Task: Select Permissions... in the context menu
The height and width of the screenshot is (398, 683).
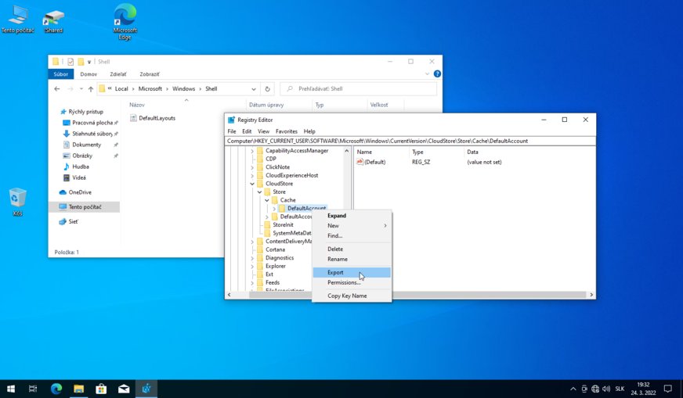Action: (344, 282)
